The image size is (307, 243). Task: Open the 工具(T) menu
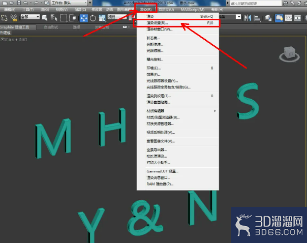coord(28,9)
